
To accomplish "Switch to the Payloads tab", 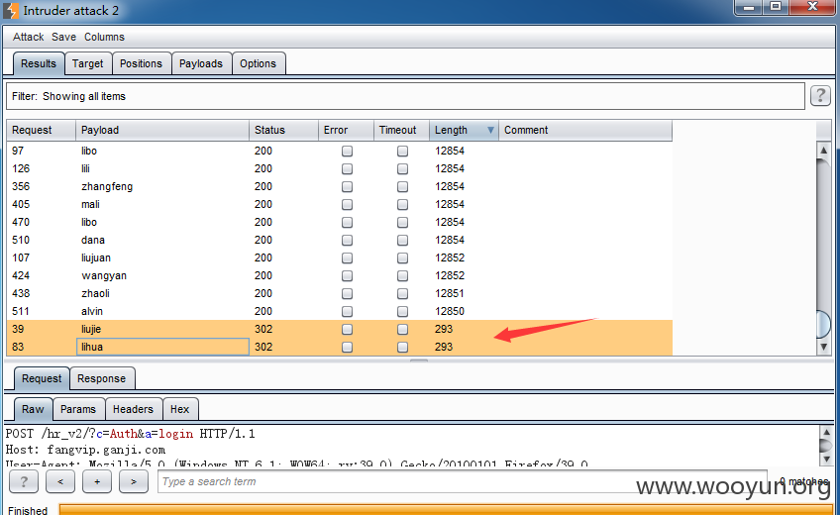I will coord(201,63).
